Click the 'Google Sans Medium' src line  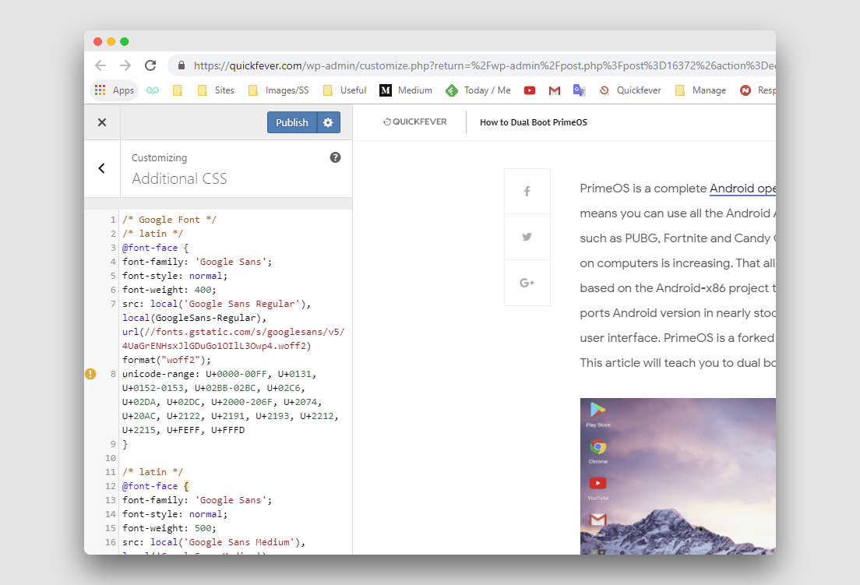pyautogui.click(x=214, y=542)
